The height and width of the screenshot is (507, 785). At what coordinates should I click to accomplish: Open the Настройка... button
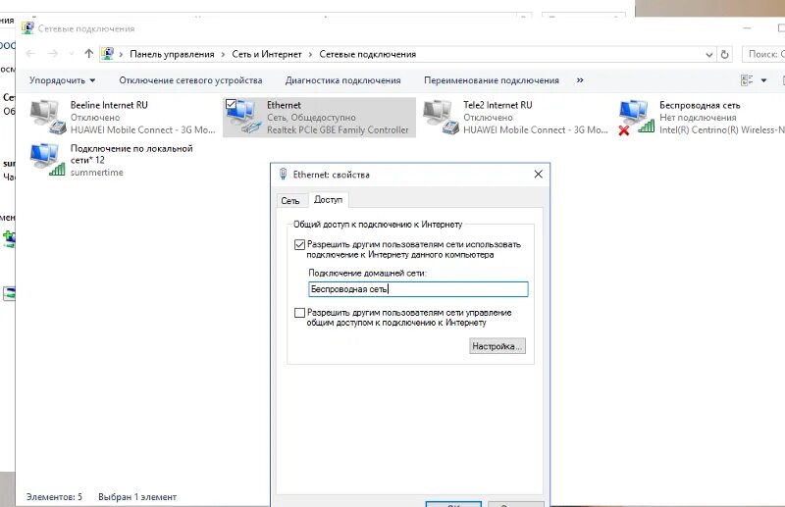(497, 346)
